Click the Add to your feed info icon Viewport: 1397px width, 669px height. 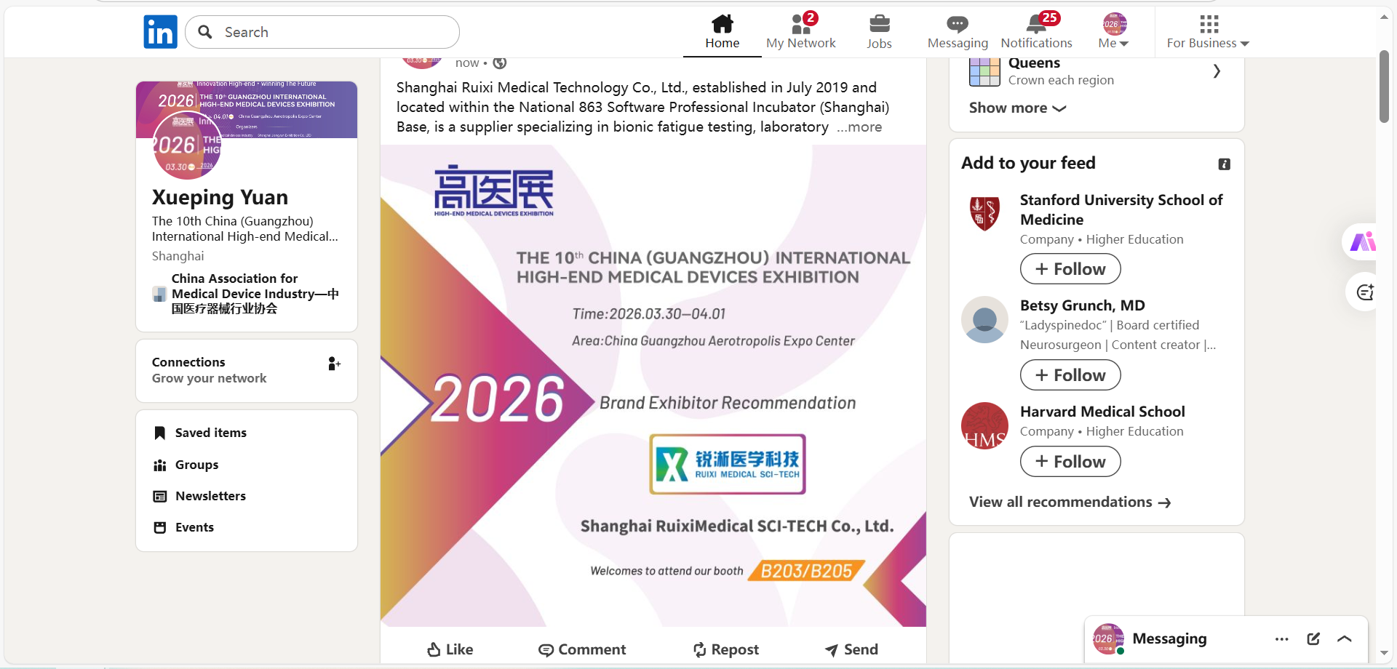tap(1224, 164)
